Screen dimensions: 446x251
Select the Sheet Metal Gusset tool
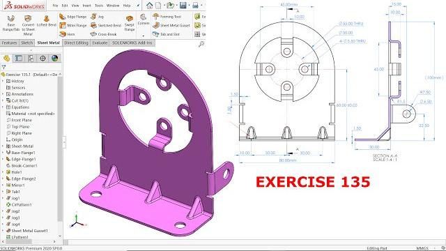tap(171, 25)
